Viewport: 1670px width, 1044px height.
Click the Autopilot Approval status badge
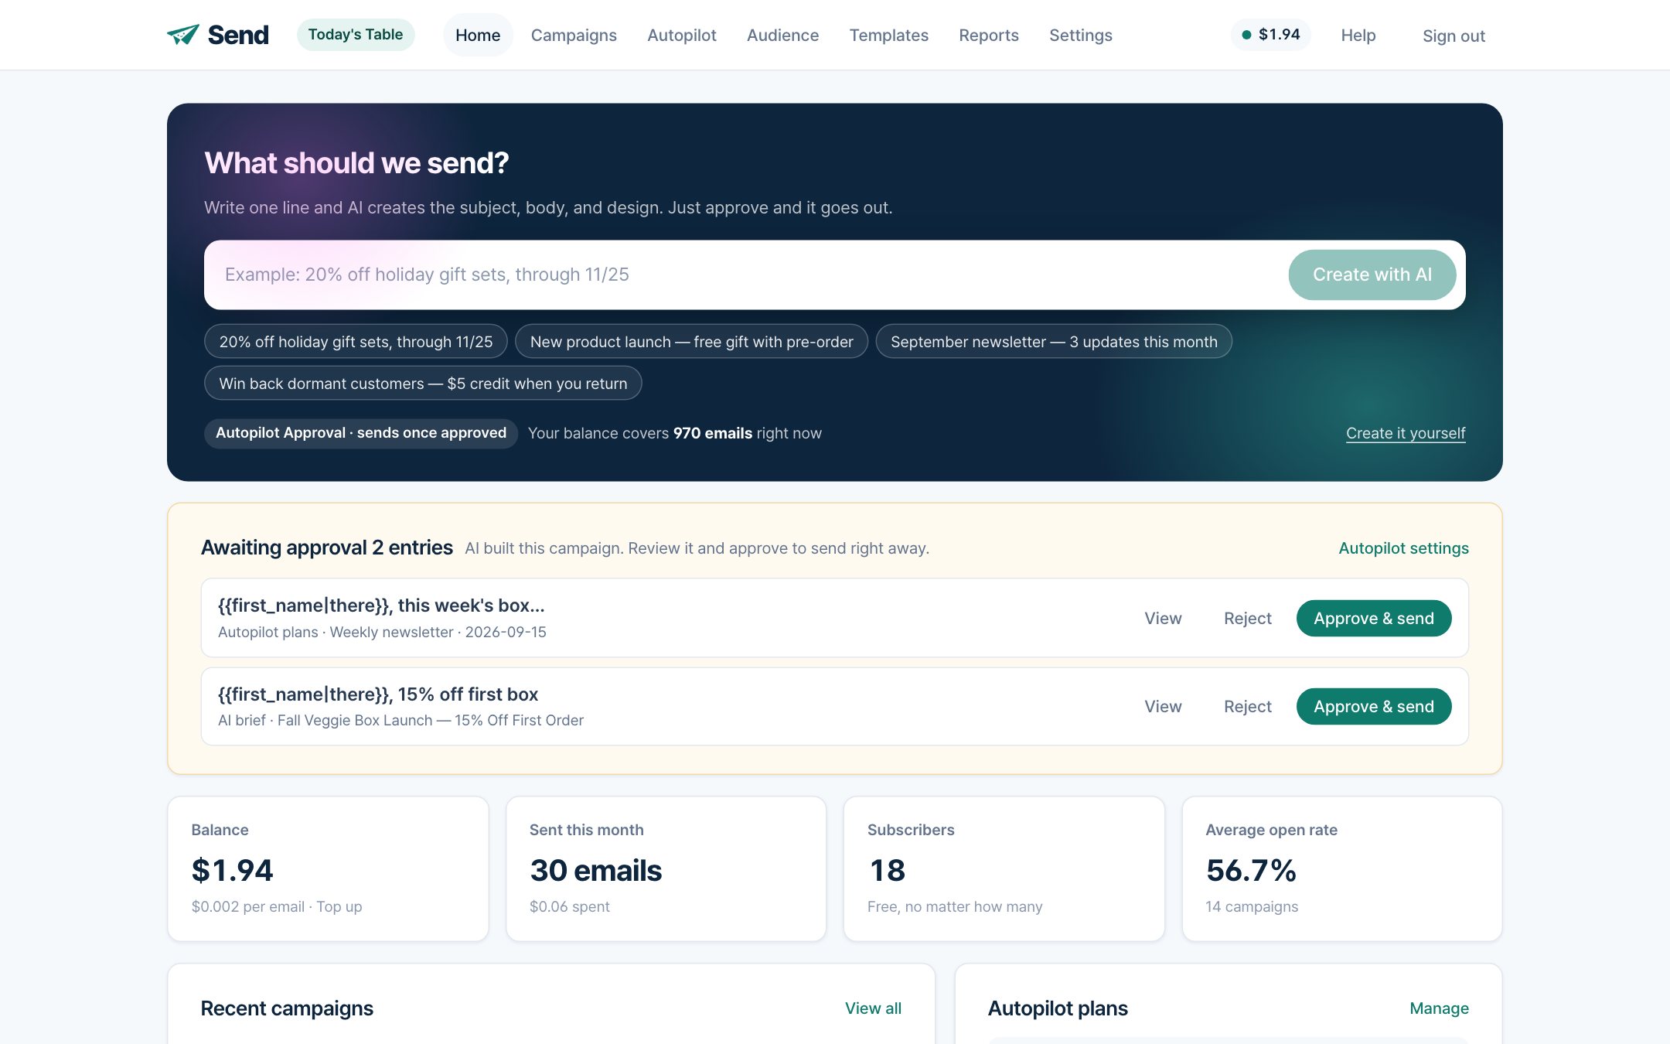pos(361,433)
